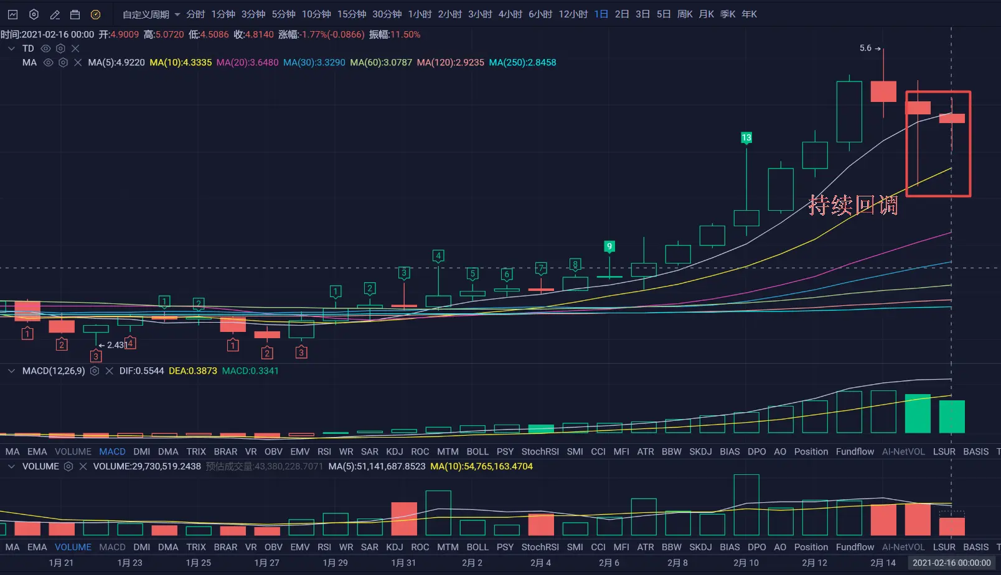This screenshot has height=575, width=1001.
Task: Select the 30分钟 period
Action: 387,14
